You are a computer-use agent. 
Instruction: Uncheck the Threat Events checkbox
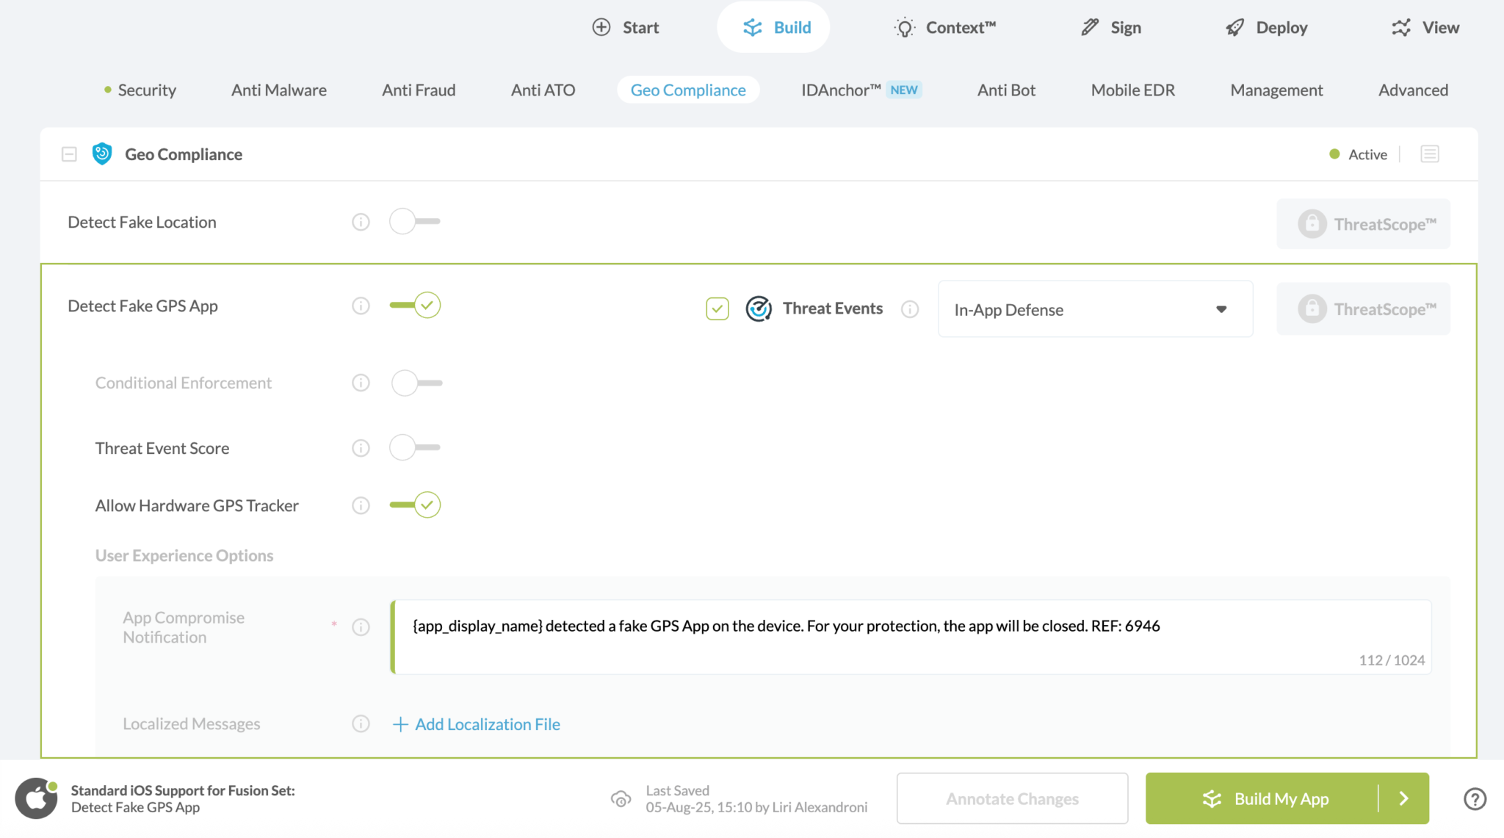(x=717, y=309)
